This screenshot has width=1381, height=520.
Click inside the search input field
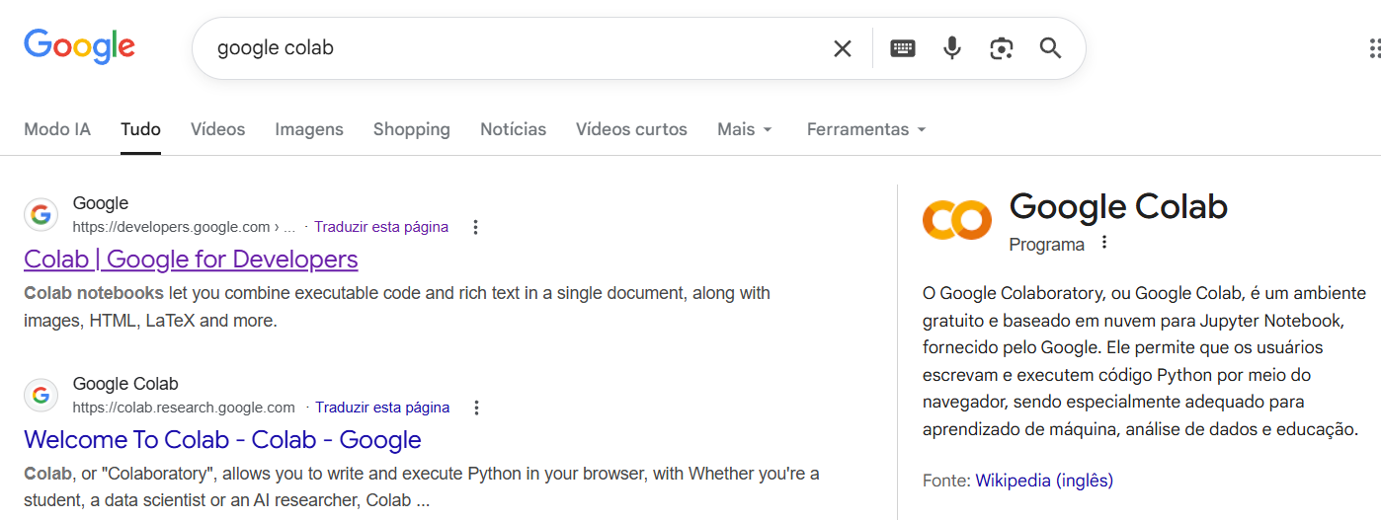click(x=514, y=48)
